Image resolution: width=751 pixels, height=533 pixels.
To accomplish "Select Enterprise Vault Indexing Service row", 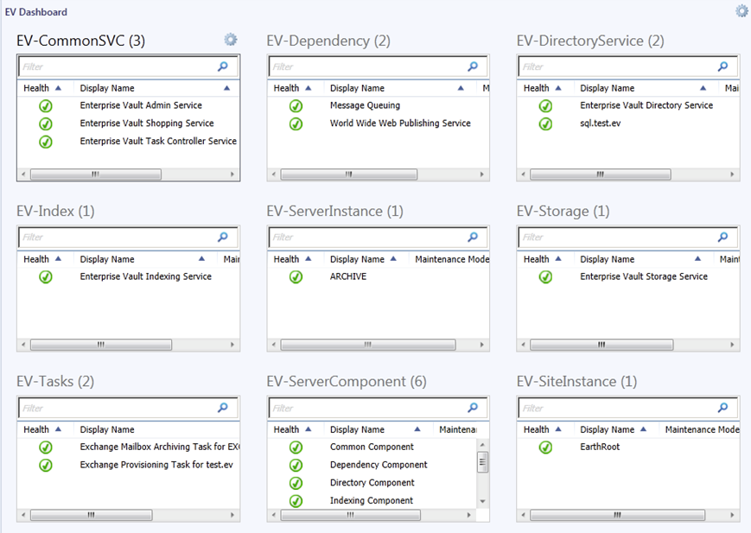I will click(129, 276).
